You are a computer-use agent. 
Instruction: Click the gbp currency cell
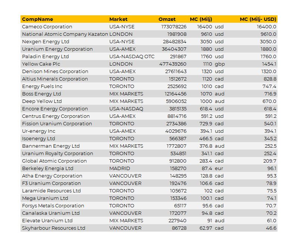[x=220, y=64]
